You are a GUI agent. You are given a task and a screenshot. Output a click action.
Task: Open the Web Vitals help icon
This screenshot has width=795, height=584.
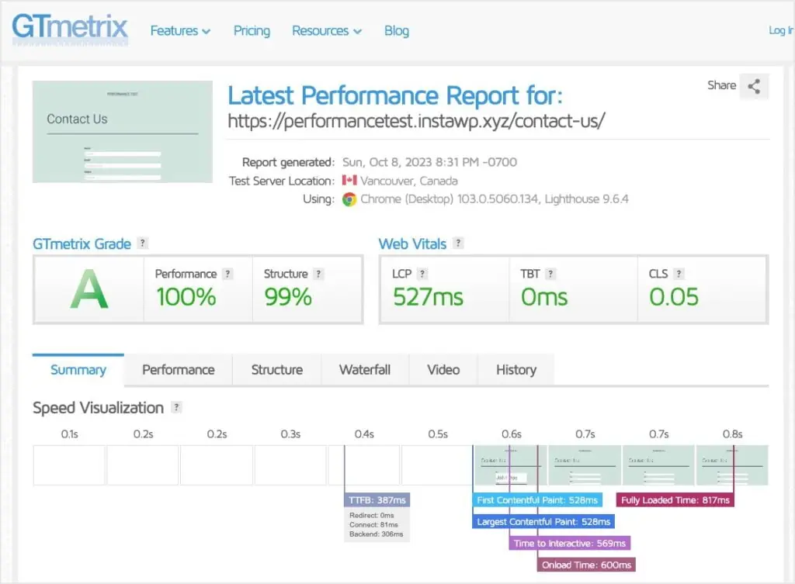tap(457, 244)
